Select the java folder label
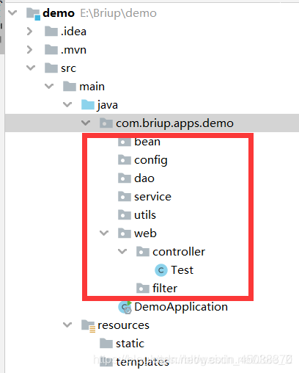 point(108,106)
